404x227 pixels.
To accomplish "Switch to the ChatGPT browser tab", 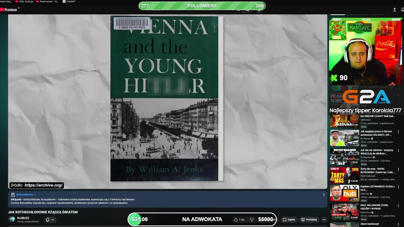I will point(69,2).
